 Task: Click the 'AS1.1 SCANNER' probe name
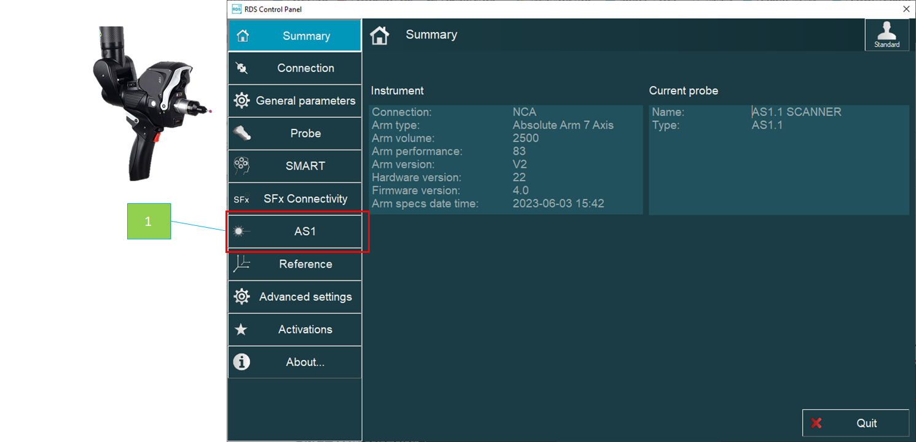[797, 112]
